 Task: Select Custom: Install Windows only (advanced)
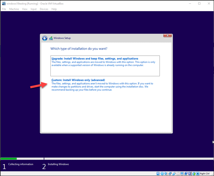point(78,80)
